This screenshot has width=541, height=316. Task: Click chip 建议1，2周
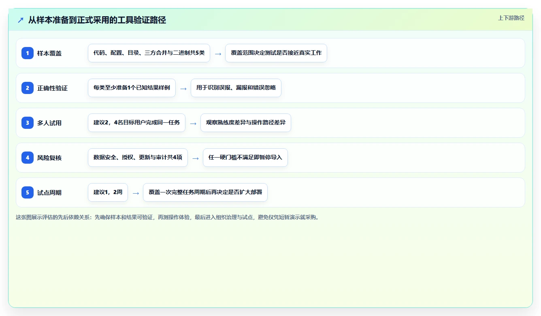click(108, 192)
